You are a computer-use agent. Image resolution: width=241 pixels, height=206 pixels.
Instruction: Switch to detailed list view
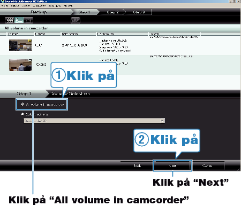tap(19, 20)
